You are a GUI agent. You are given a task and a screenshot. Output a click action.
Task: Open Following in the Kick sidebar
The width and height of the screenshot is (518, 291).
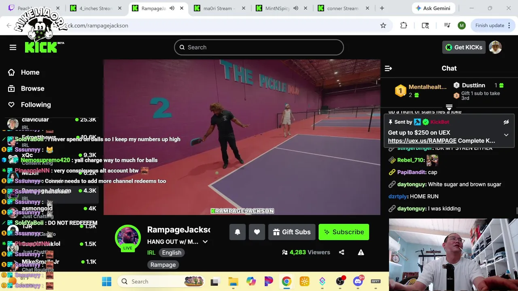30,105
